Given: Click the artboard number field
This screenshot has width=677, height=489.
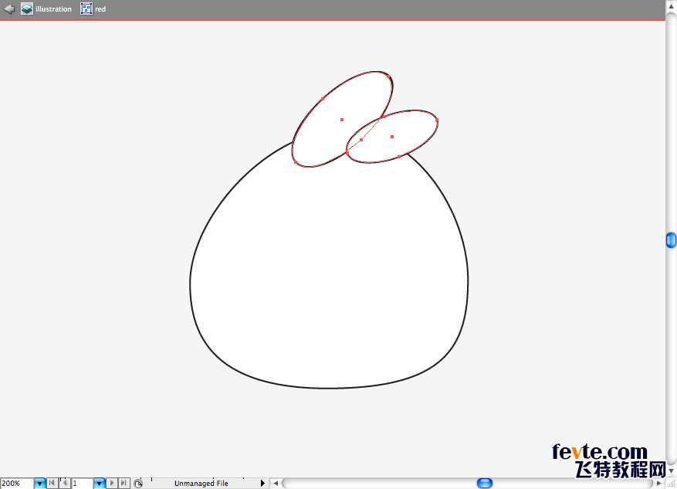Looking at the screenshot, I should click(x=82, y=484).
